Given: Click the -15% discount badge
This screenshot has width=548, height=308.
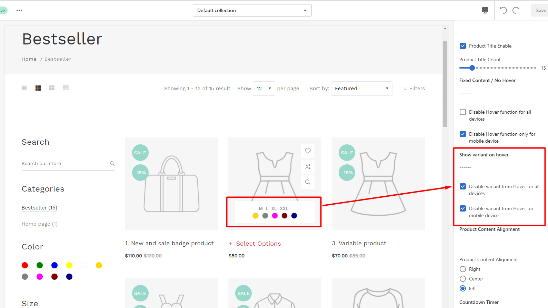Looking at the screenshot, I should [x=140, y=173].
